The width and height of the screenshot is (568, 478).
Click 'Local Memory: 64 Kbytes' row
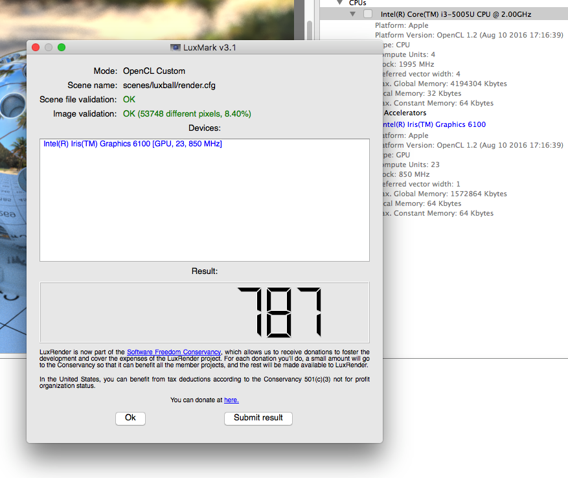(422, 203)
